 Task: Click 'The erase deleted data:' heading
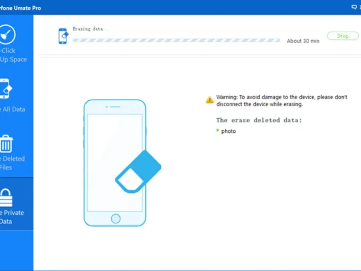259,120
